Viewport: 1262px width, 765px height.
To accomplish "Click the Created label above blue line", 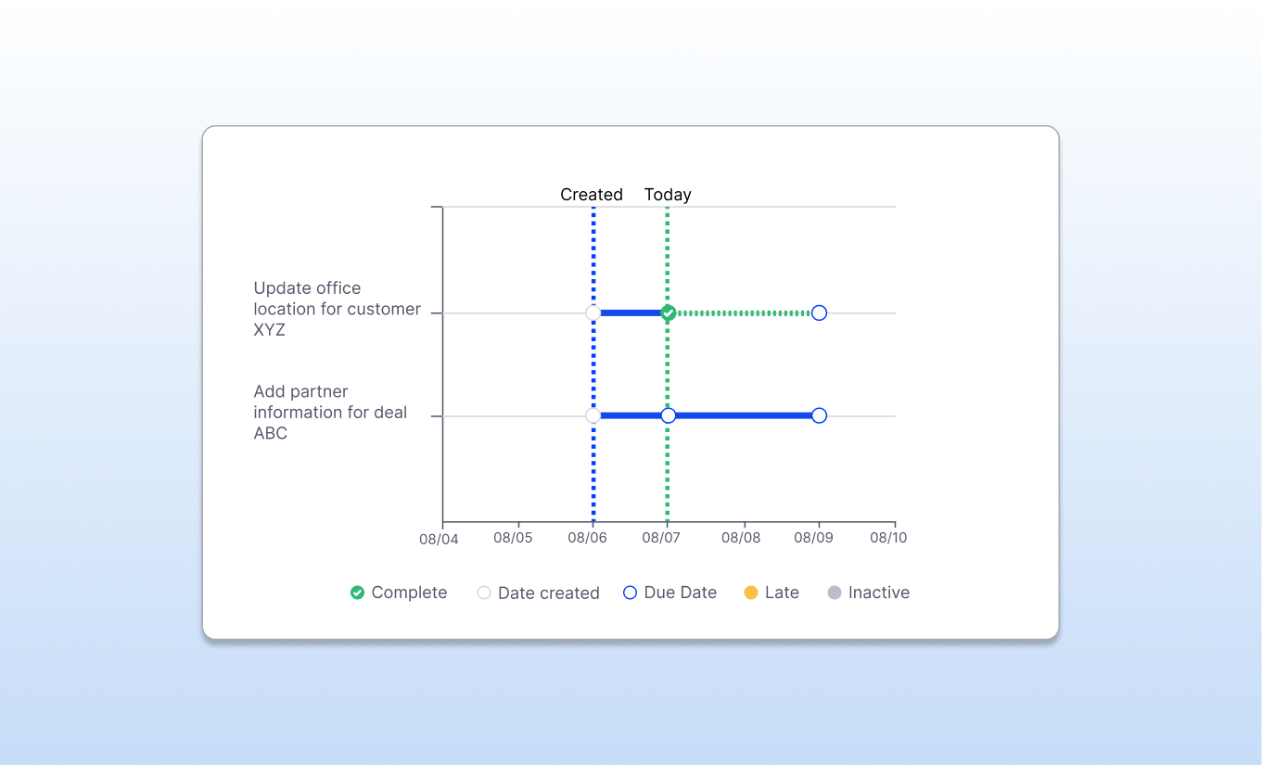I will coord(592,195).
